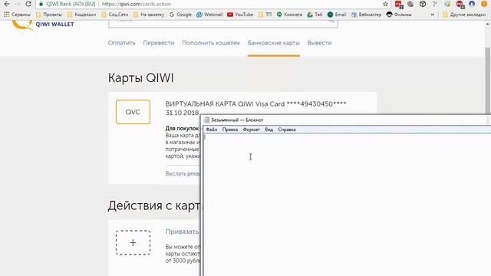
Task: Open the Email bookmark
Action: pyautogui.click(x=337, y=15)
